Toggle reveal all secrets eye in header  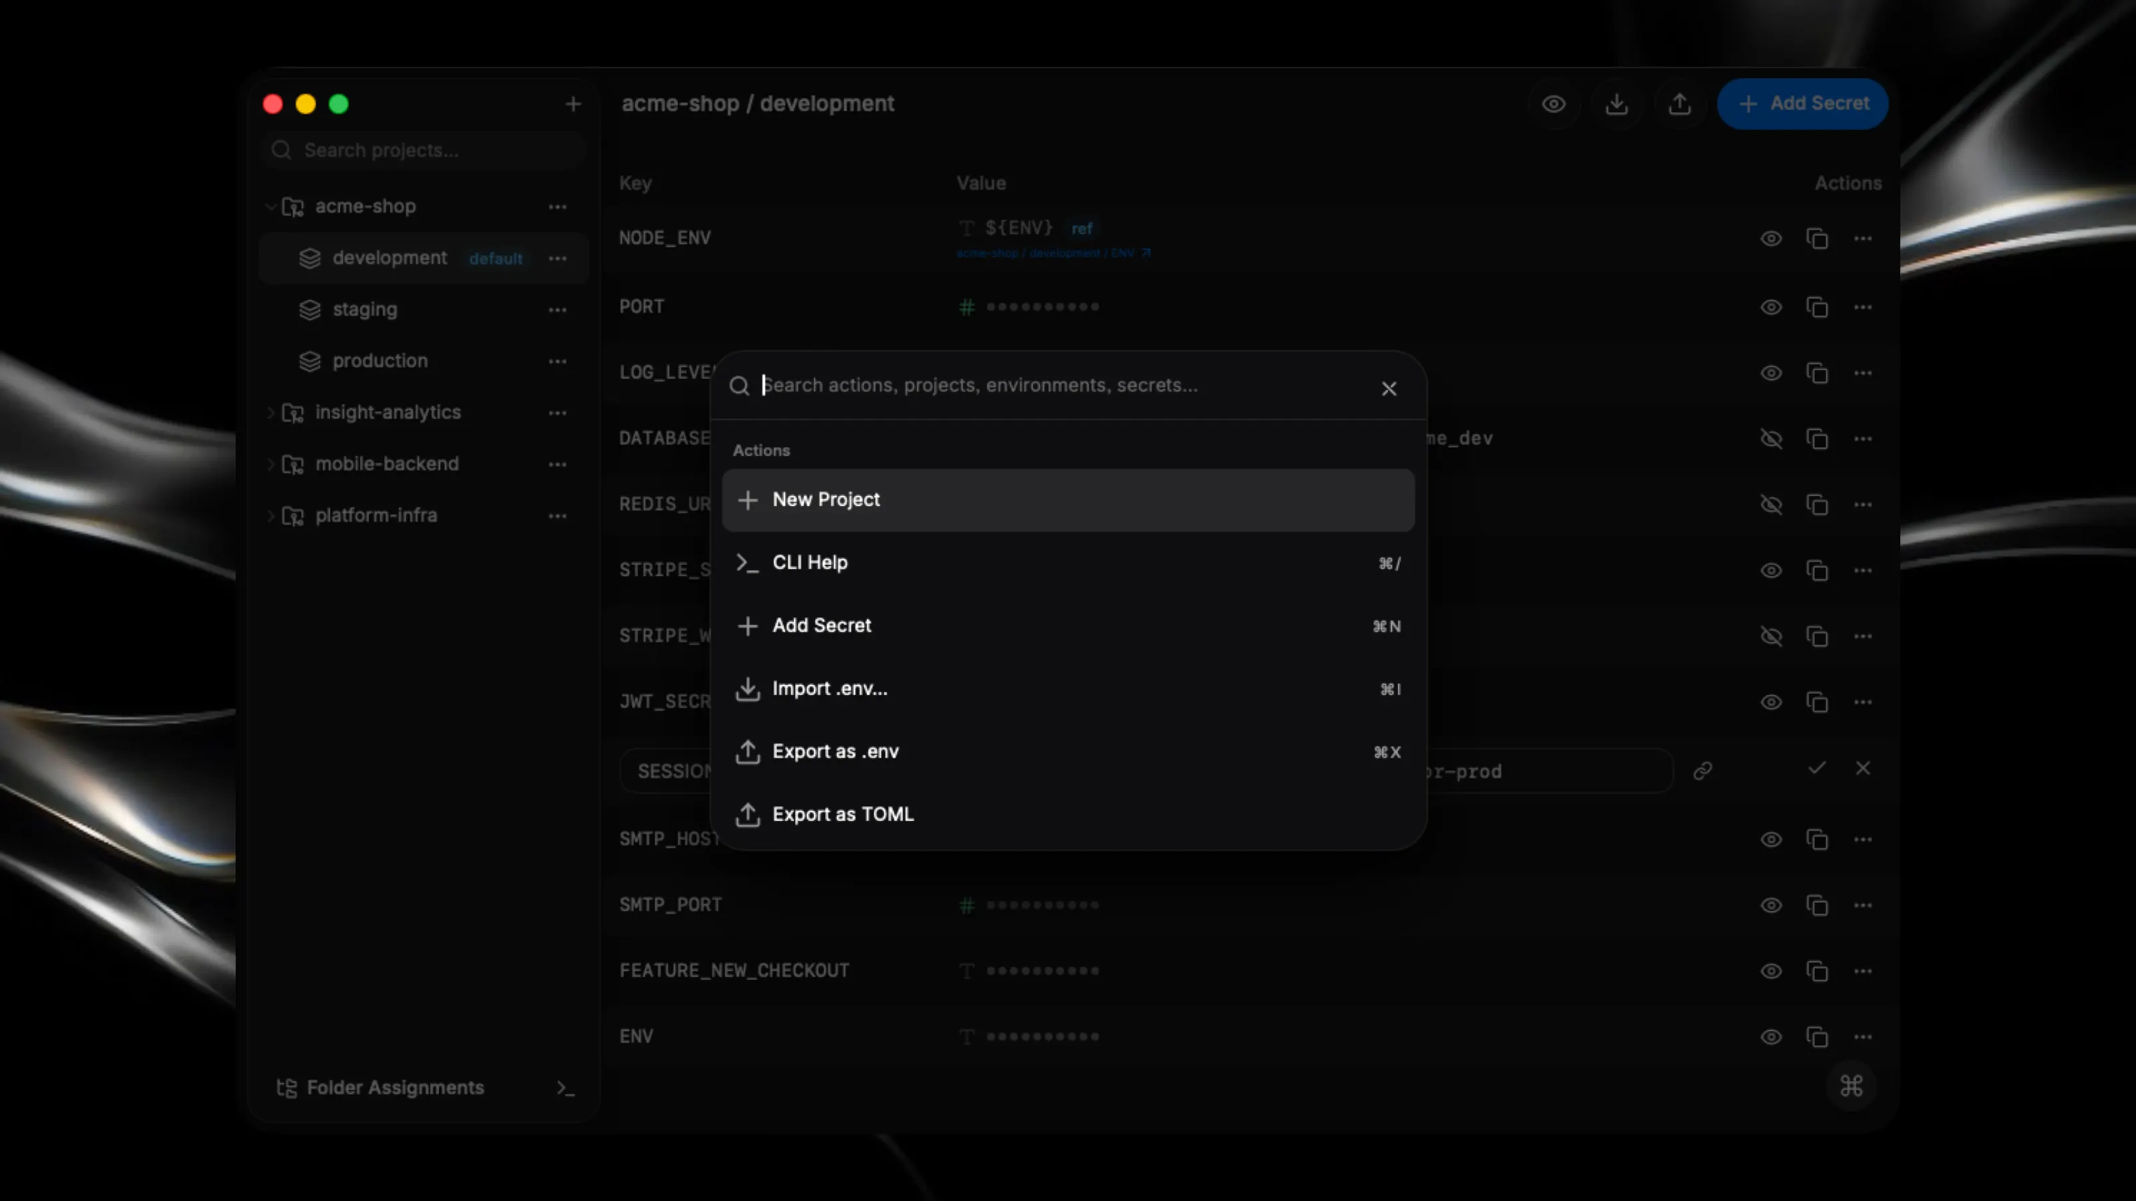pyautogui.click(x=1553, y=103)
